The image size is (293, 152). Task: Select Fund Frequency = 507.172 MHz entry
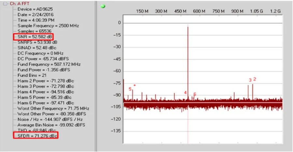click(49, 64)
